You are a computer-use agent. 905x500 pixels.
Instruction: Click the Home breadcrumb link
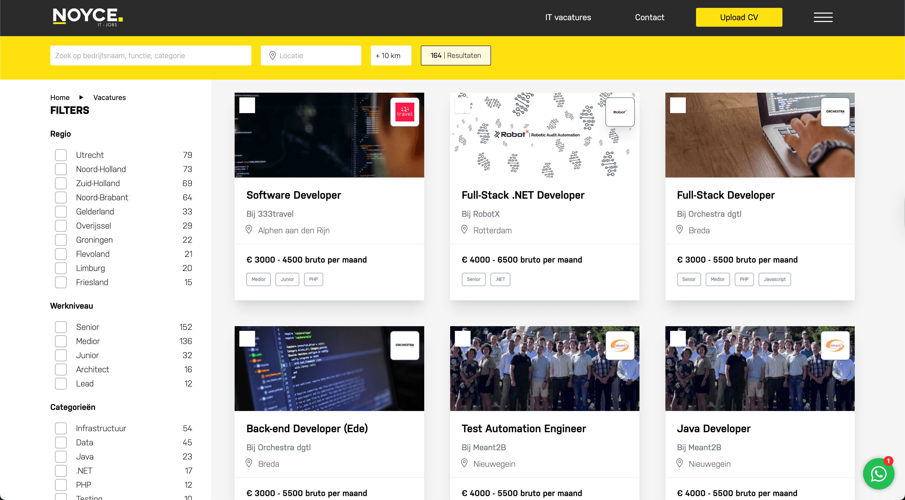(x=60, y=98)
